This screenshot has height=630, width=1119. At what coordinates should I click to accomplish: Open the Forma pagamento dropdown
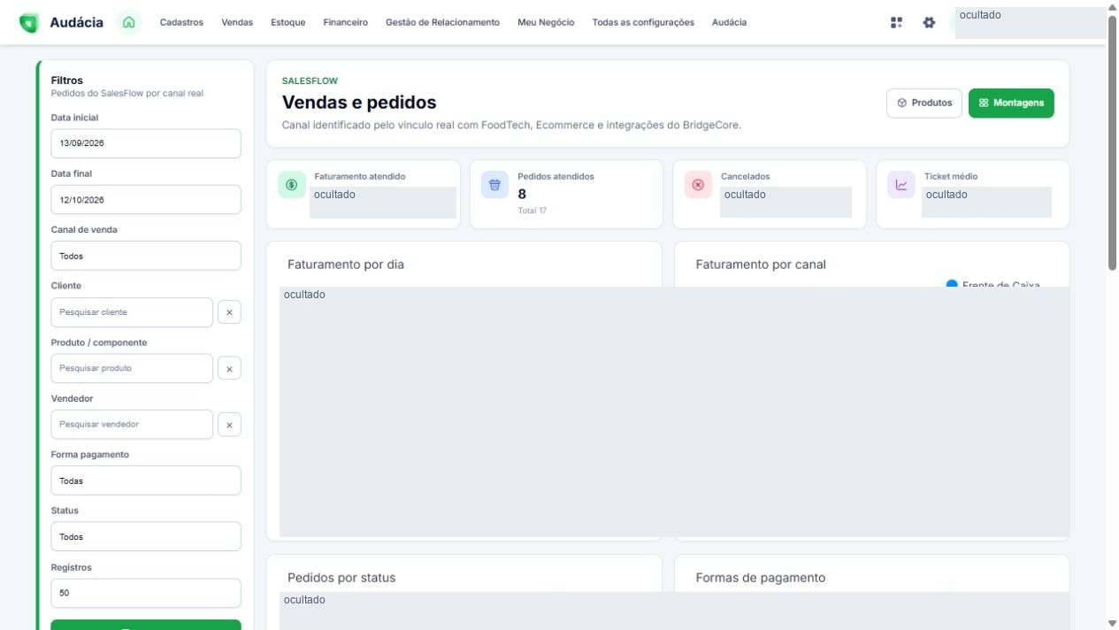(x=146, y=480)
